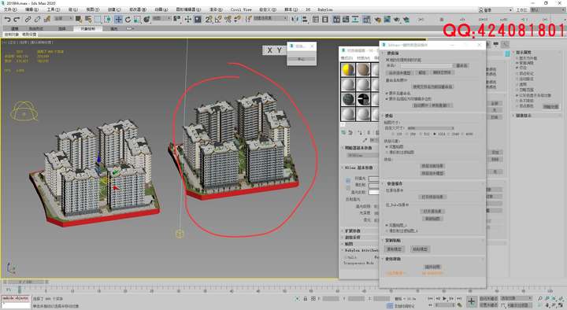Click the Select and Place tool

click(146, 19)
